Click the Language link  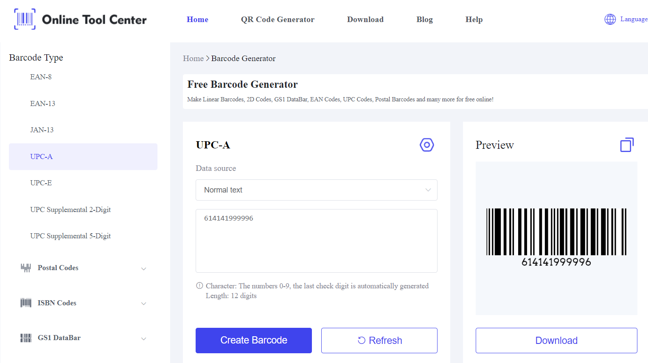tap(634, 19)
